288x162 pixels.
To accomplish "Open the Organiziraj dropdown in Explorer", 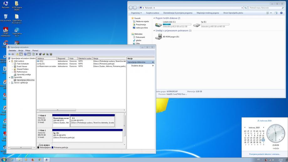I will pos(136,13).
